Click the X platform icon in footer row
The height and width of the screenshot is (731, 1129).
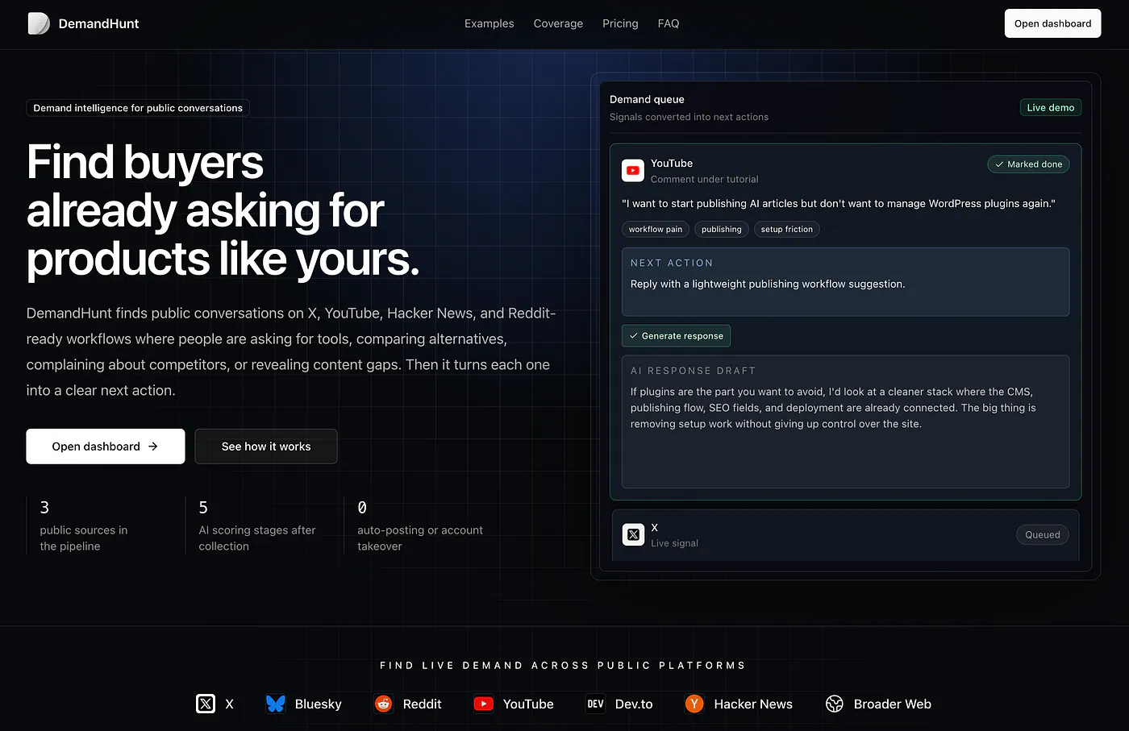point(206,704)
